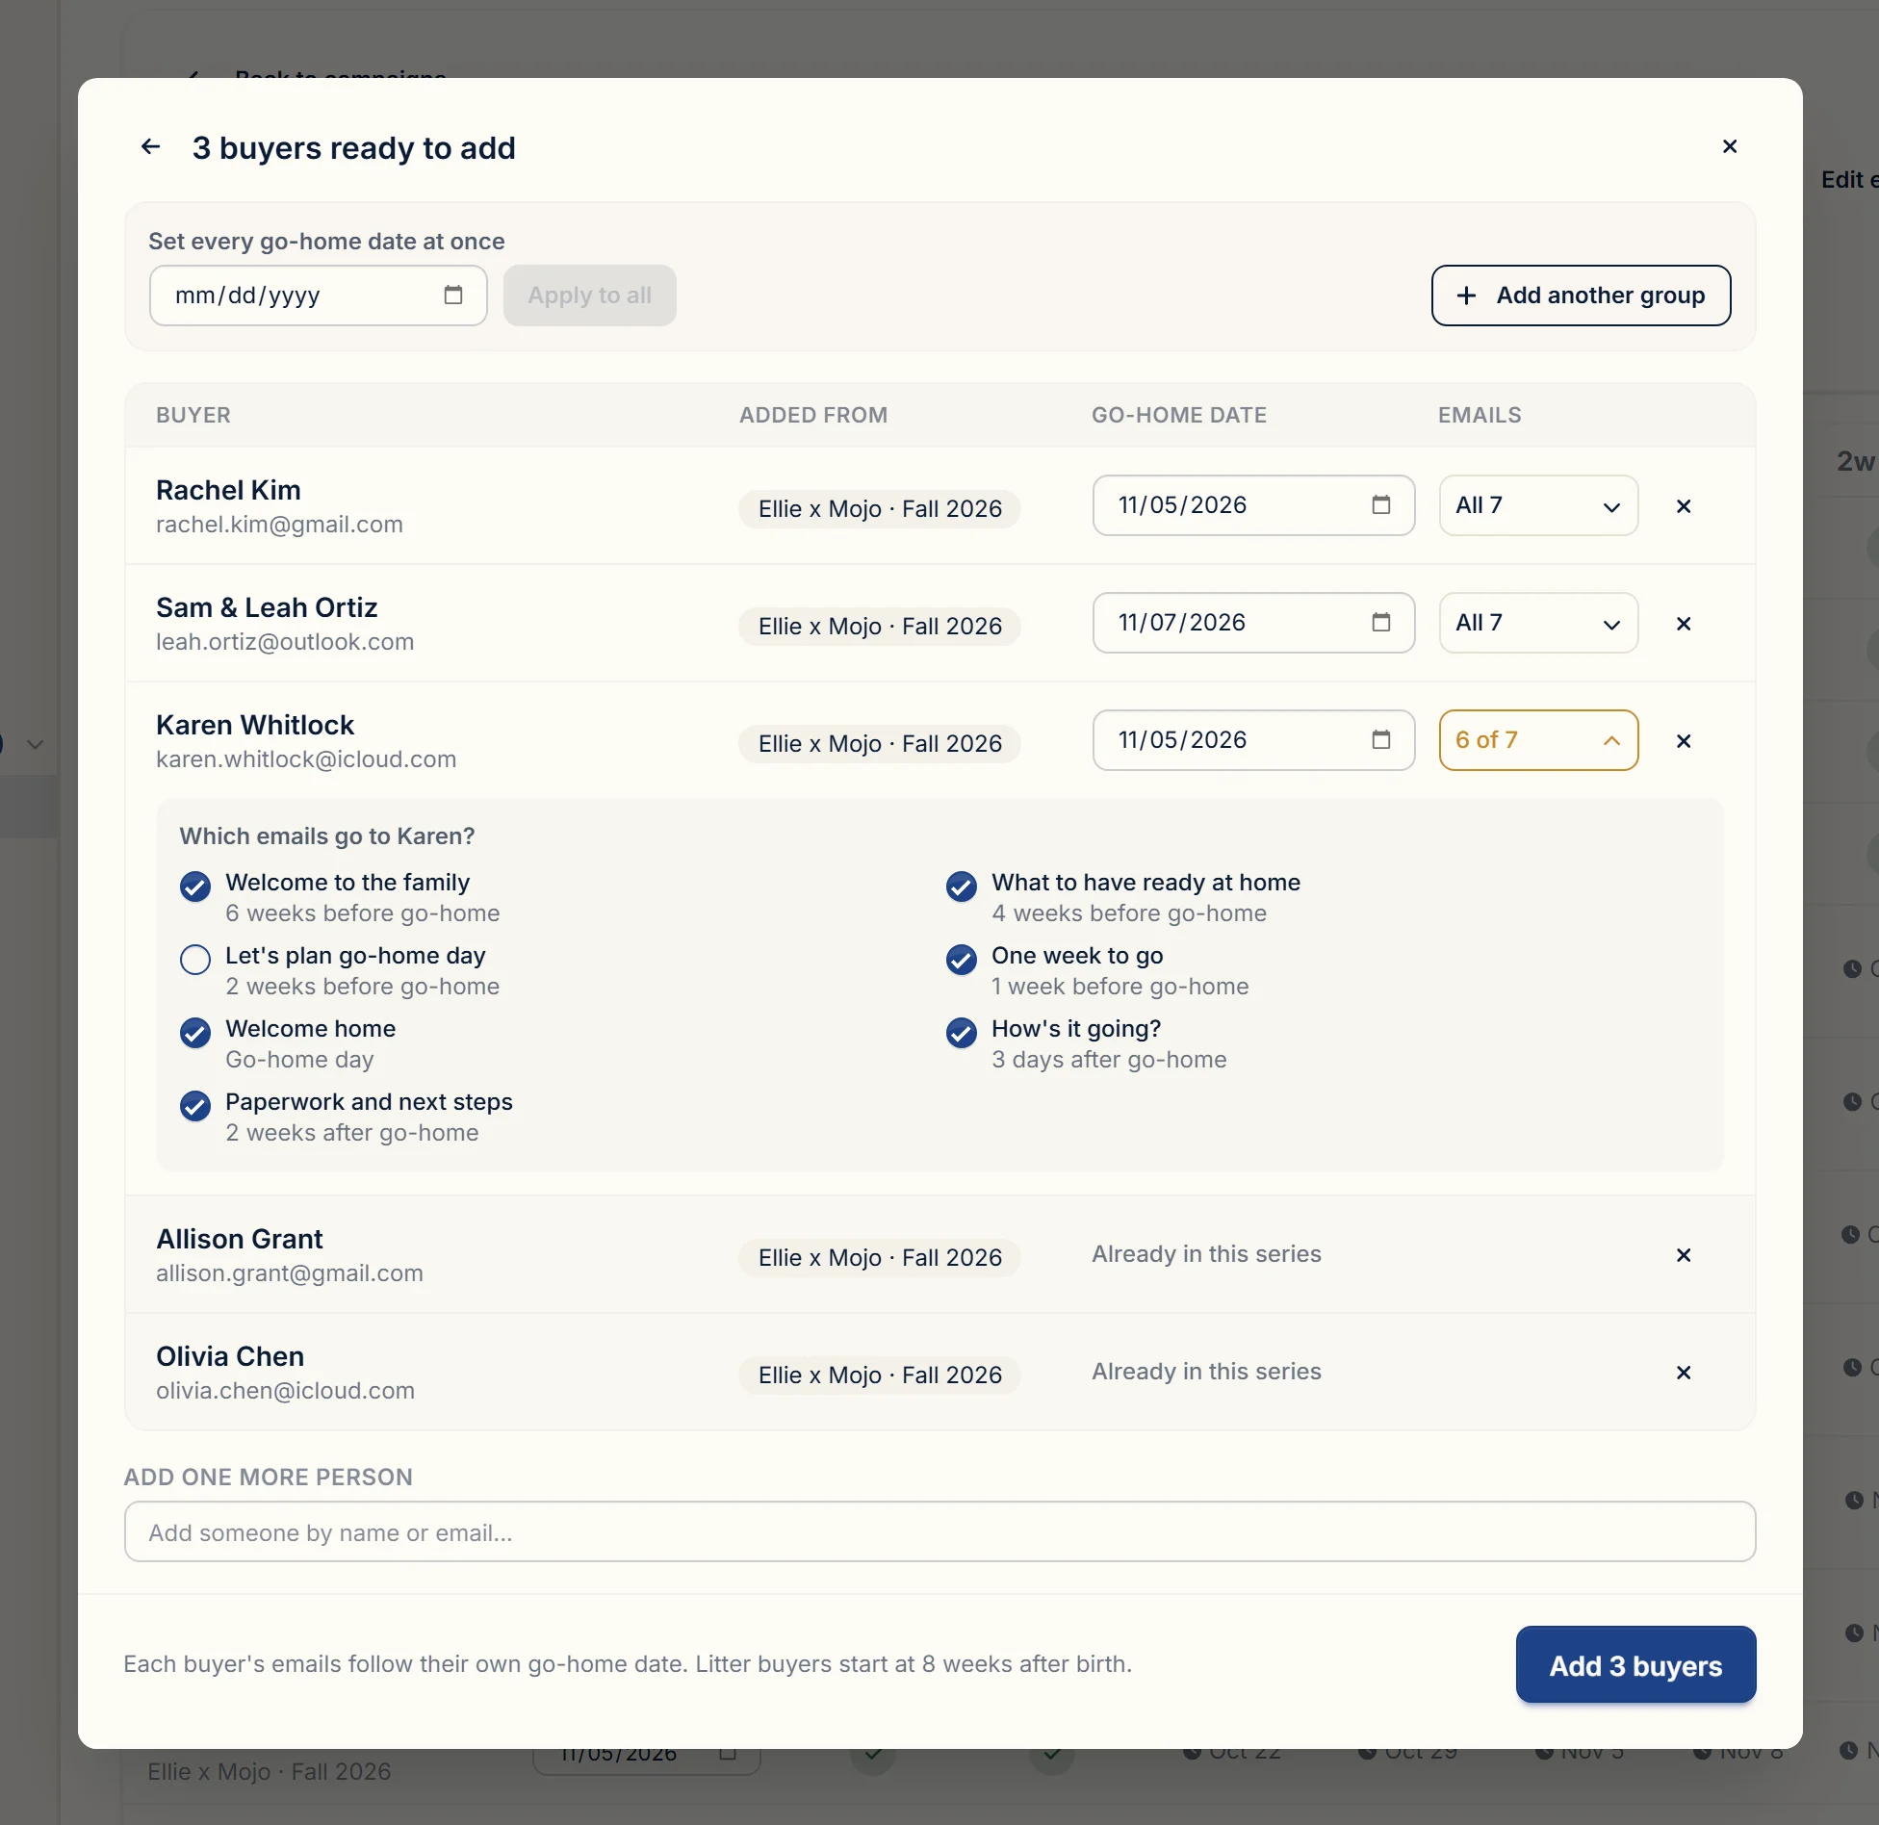The image size is (1879, 1825).
Task: Click Allison Grant's 'Already in this series' text
Action: (1206, 1254)
